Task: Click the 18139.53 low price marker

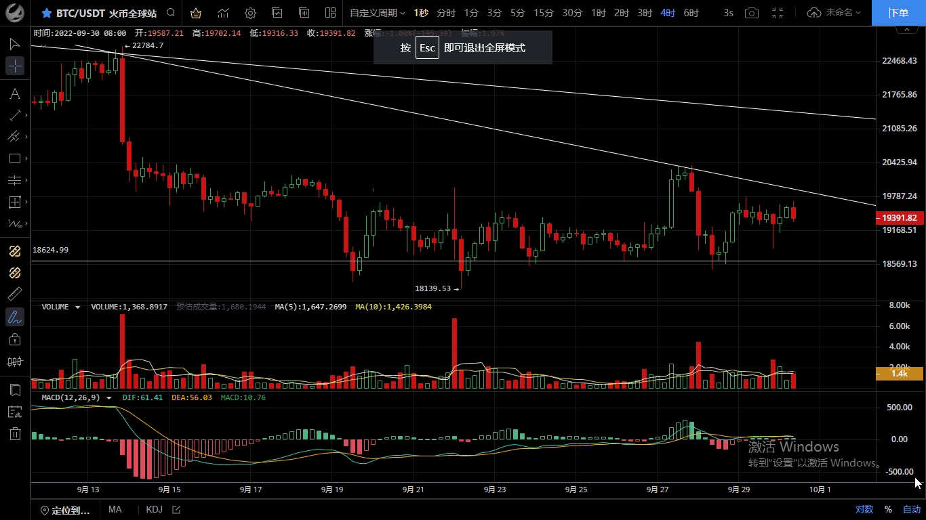Action: pos(437,288)
